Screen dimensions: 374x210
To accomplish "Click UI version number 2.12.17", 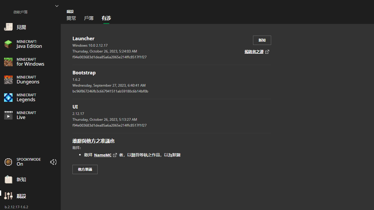I will pyautogui.click(x=78, y=113).
